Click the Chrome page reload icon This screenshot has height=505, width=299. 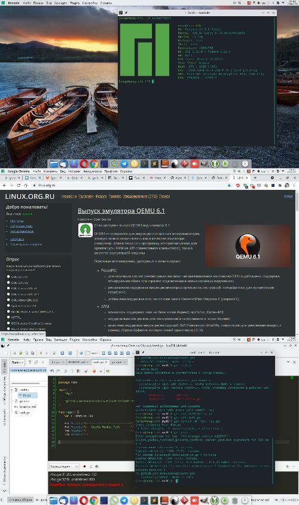tap(19, 186)
